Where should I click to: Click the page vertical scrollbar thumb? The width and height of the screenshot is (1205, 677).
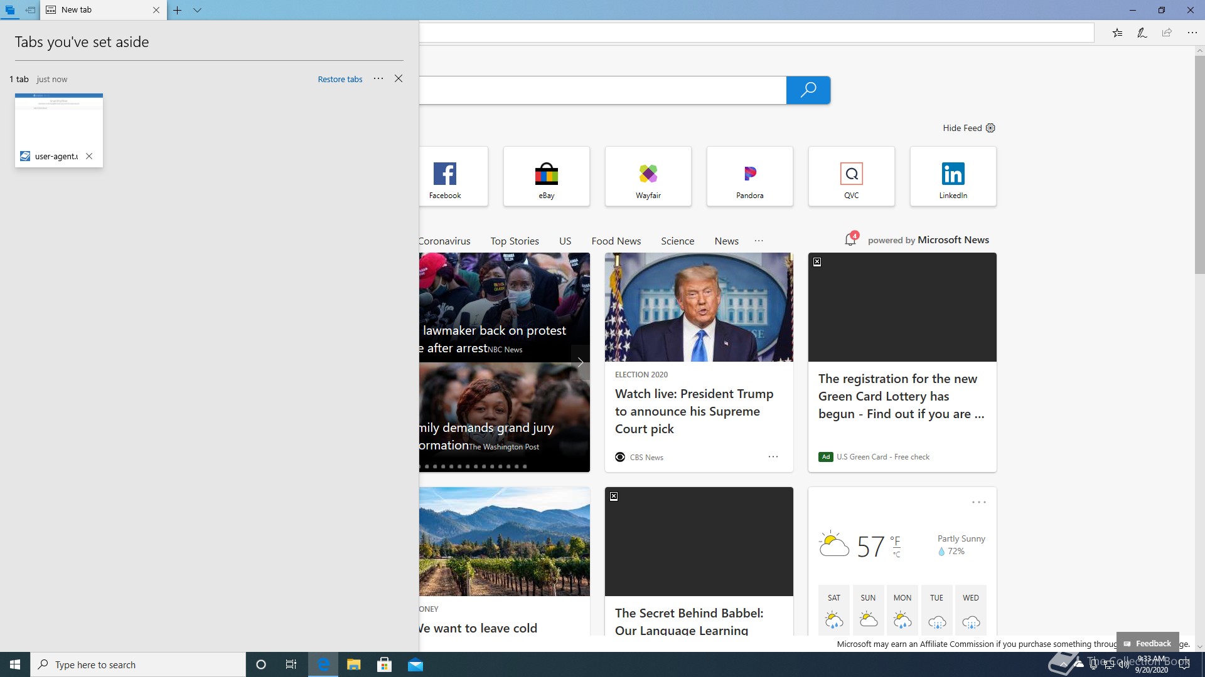[1199, 164]
